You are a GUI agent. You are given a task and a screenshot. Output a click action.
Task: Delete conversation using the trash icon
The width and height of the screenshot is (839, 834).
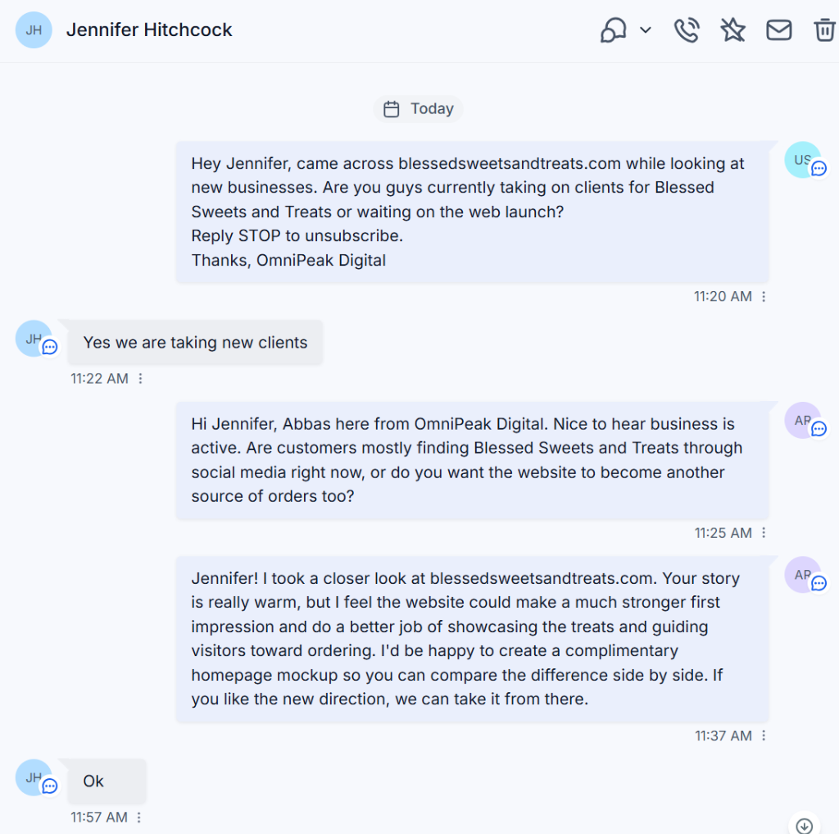pos(824,30)
